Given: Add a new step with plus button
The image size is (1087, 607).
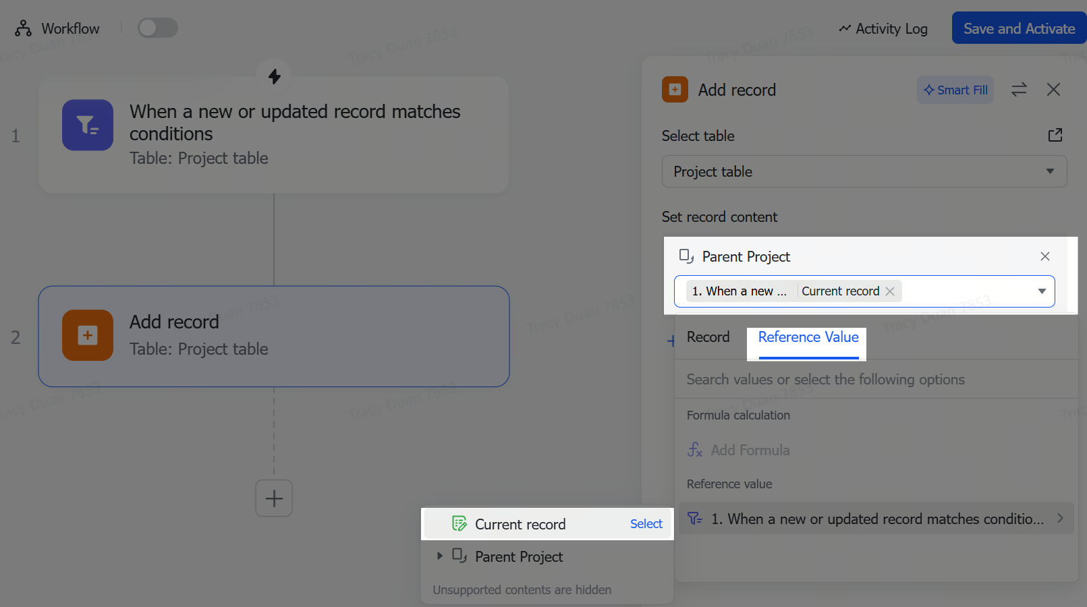Looking at the screenshot, I should (274, 498).
